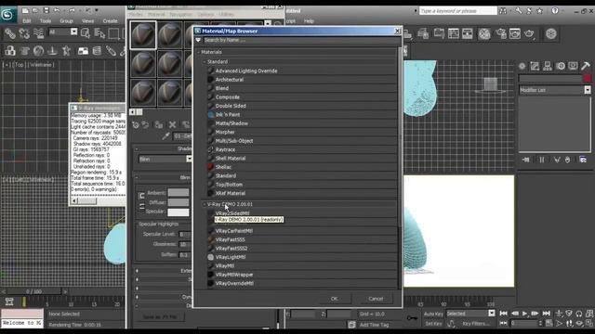Click the Bind to Space Warp icon

[x=38, y=33]
